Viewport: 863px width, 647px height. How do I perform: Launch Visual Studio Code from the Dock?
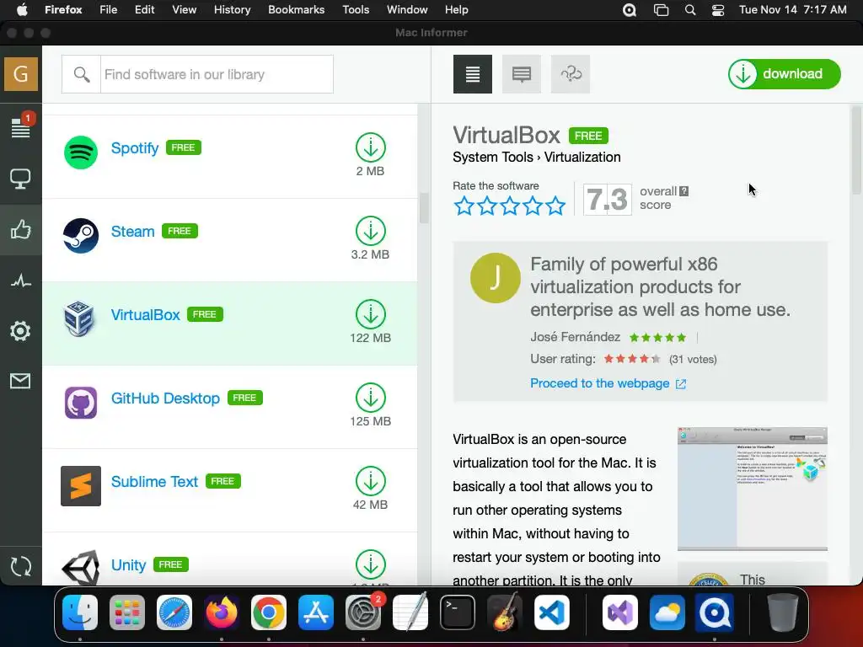coord(551,612)
